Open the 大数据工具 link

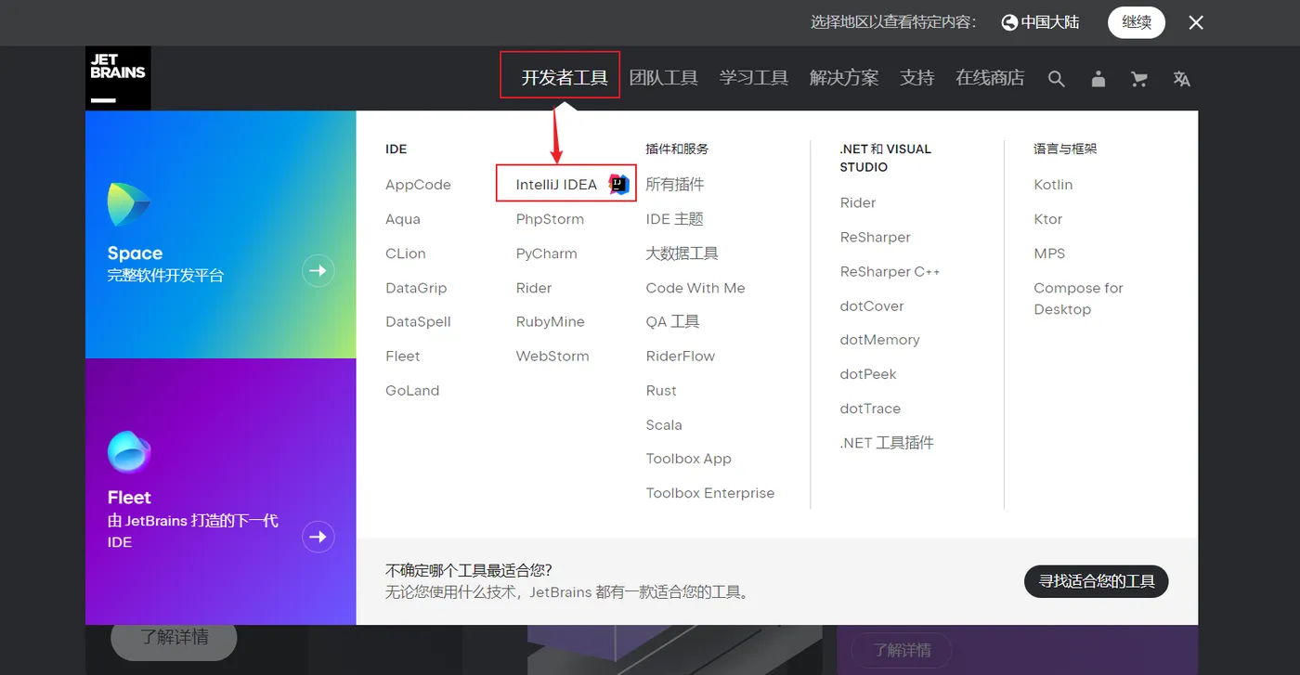pyautogui.click(x=682, y=253)
